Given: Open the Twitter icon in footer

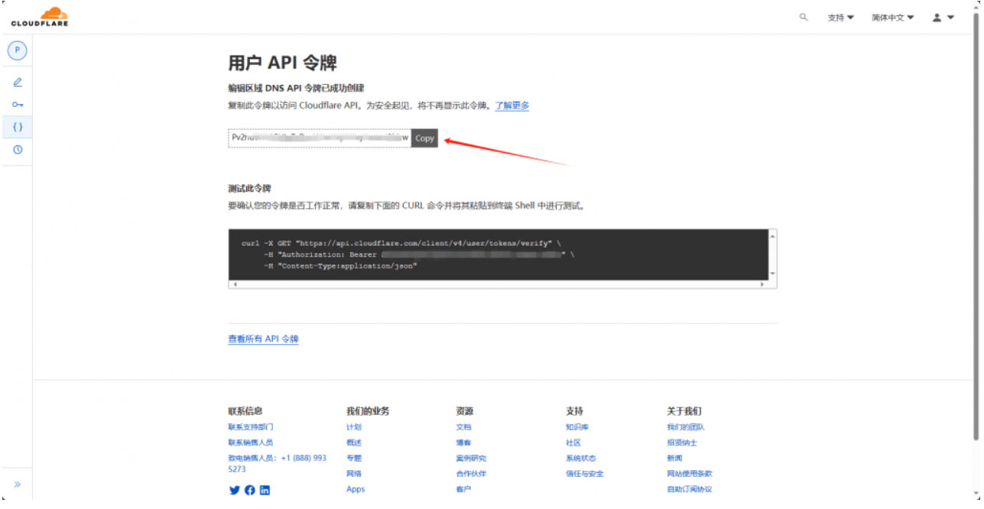Looking at the screenshot, I should (234, 491).
